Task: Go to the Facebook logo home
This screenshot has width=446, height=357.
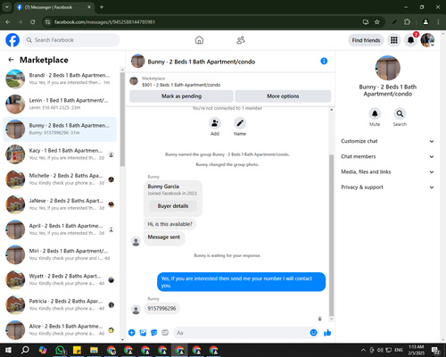Action: point(12,40)
